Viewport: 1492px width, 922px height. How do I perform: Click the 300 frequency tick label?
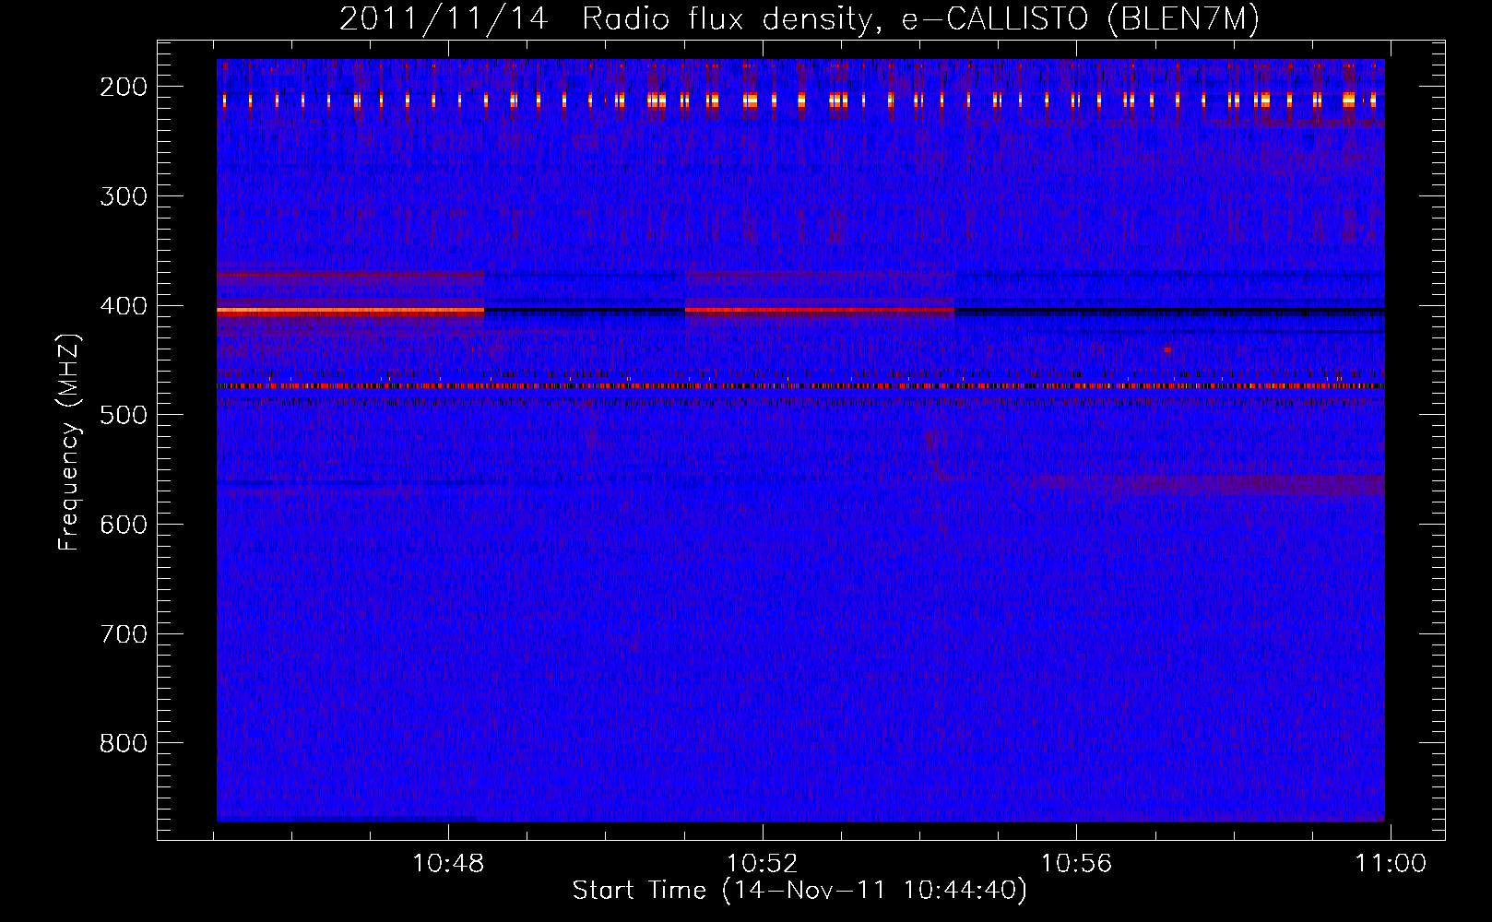(x=123, y=196)
